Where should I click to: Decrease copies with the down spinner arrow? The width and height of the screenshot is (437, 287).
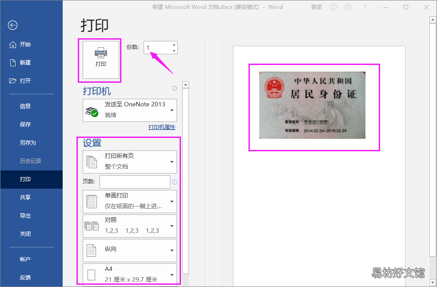click(x=174, y=51)
